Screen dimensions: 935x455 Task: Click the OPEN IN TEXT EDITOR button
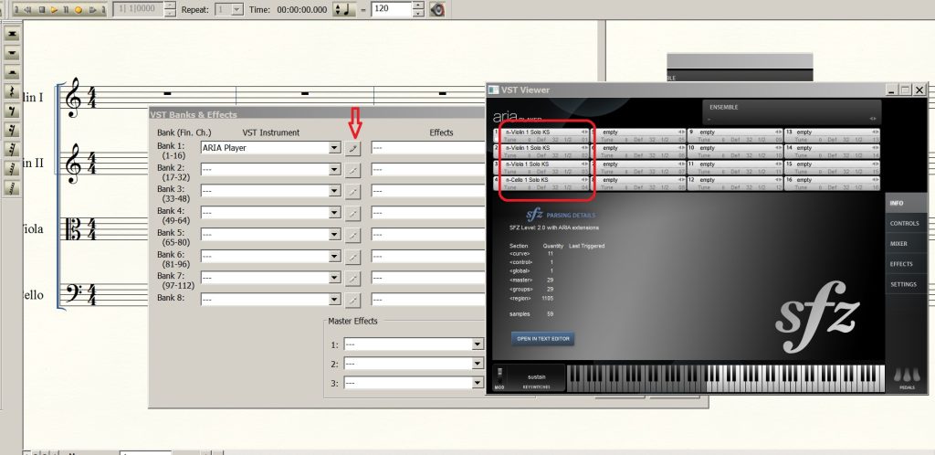click(542, 338)
